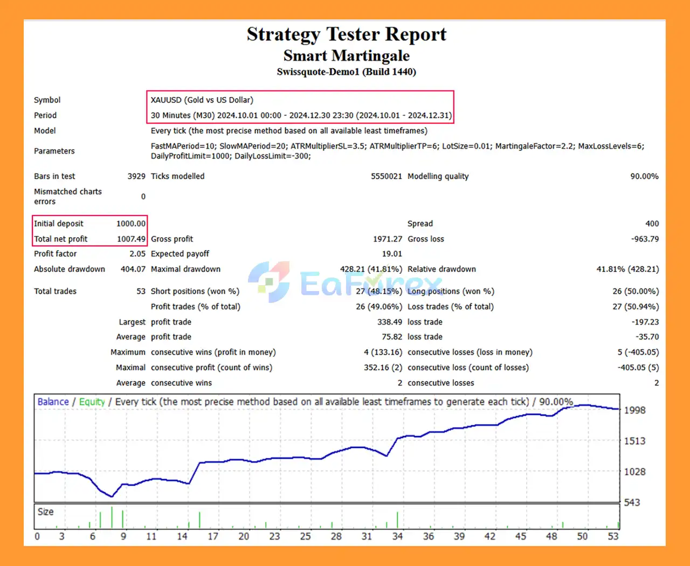Screen dimensions: 690x566
Task: Click the blue Balance legend label
Action: click(x=53, y=402)
